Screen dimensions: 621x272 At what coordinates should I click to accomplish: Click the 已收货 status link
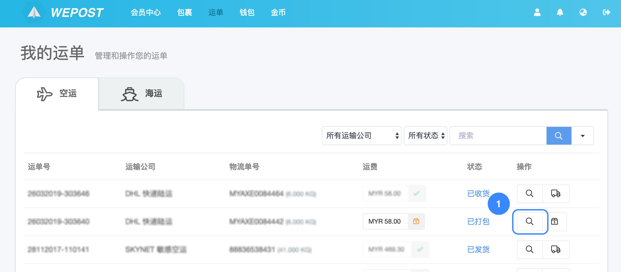click(478, 194)
